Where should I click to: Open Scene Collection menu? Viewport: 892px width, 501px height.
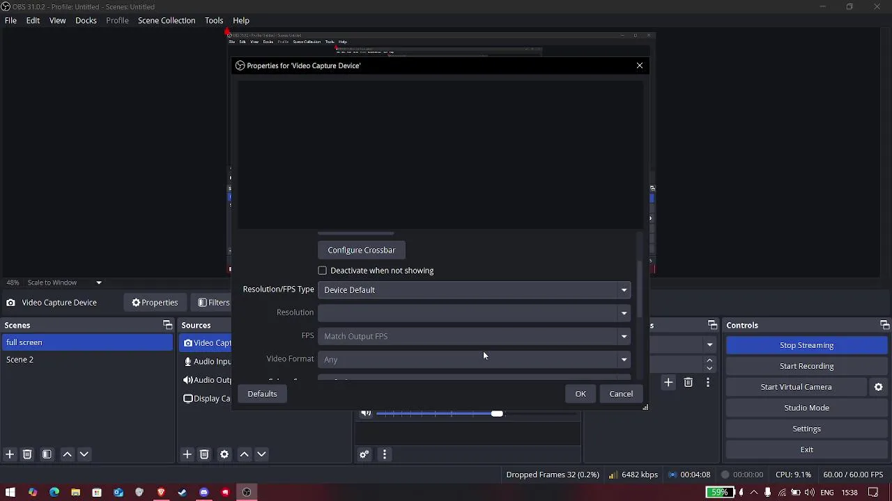[167, 20]
